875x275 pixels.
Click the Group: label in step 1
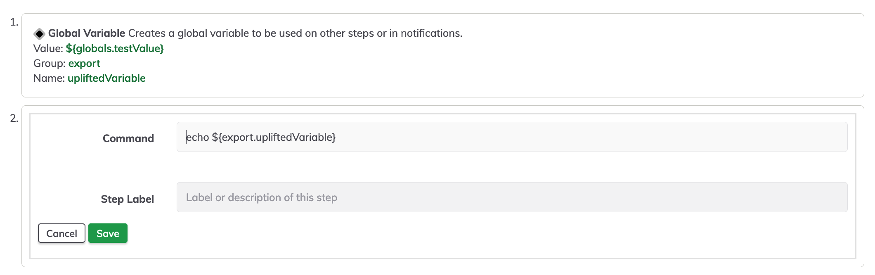[x=50, y=63]
